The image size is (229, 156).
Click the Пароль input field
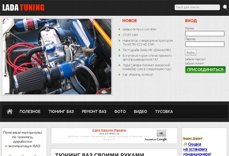click(205, 44)
